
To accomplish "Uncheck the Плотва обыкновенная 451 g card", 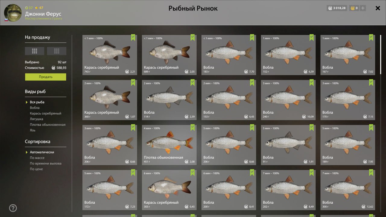I will point(192,128).
